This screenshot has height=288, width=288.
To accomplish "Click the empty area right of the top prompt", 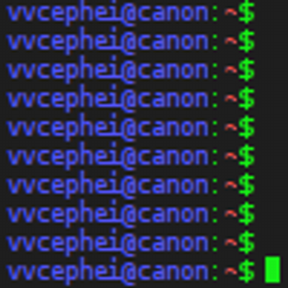I will [x=271, y=12].
